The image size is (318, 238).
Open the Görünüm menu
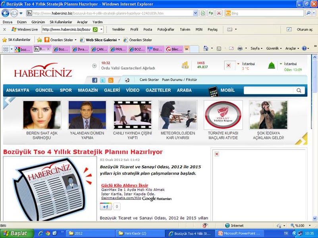(38, 22)
